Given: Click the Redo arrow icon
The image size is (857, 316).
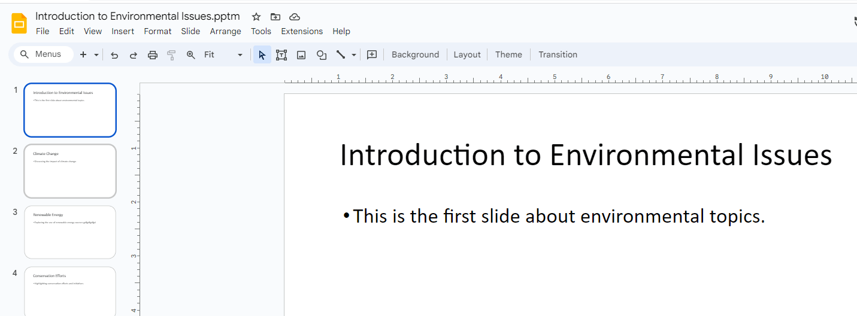Looking at the screenshot, I should [134, 55].
